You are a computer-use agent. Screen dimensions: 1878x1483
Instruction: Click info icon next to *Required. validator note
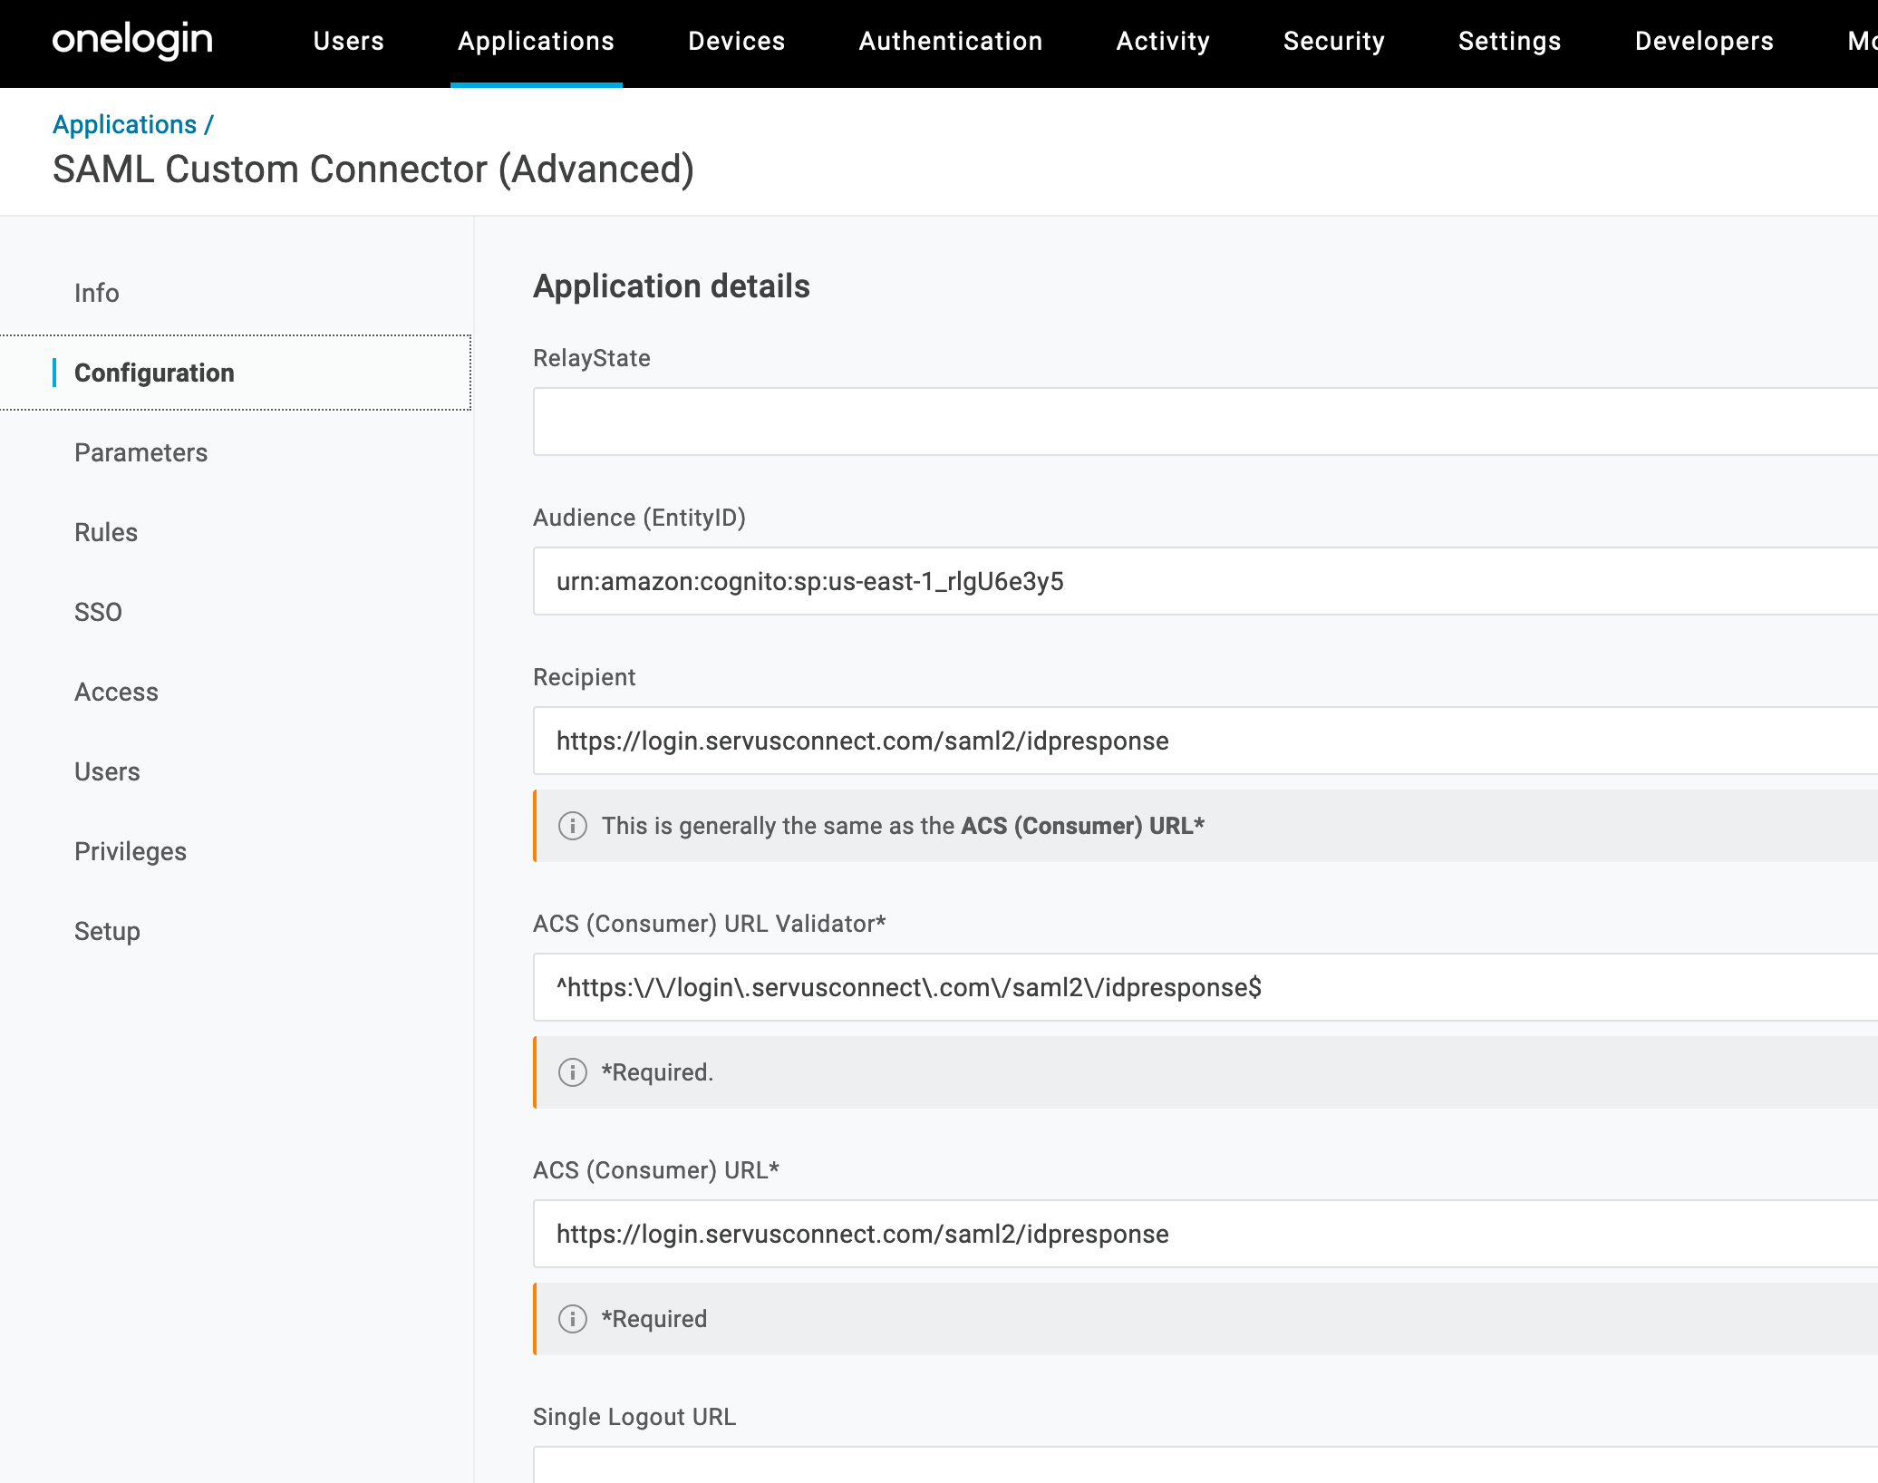pyautogui.click(x=572, y=1072)
